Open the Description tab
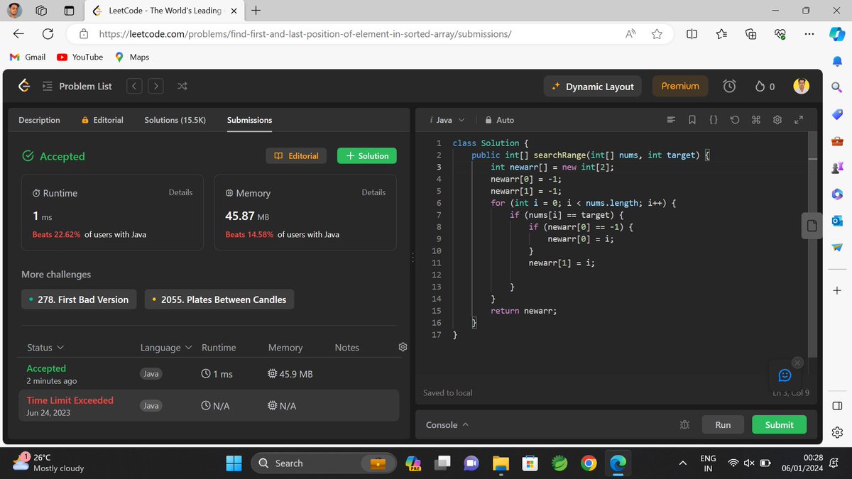852x479 pixels. click(39, 120)
